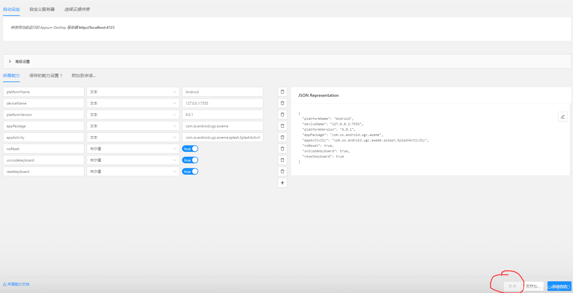This screenshot has height=293, width=573.
Task: Click the Android value field
Action: 222,92
